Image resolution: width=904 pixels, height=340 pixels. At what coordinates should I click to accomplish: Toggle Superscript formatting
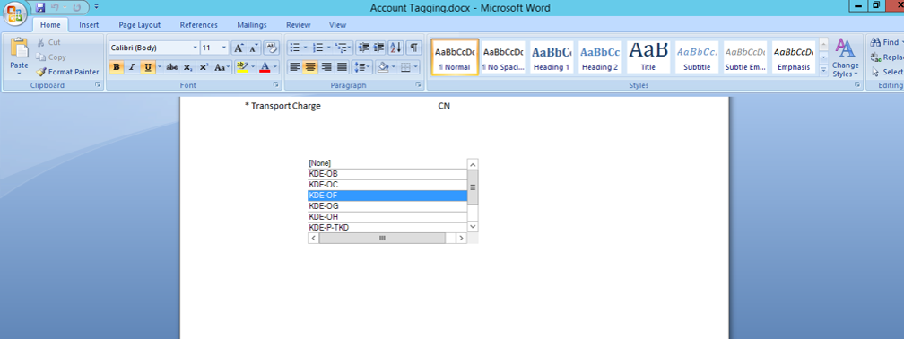(204, 67)
